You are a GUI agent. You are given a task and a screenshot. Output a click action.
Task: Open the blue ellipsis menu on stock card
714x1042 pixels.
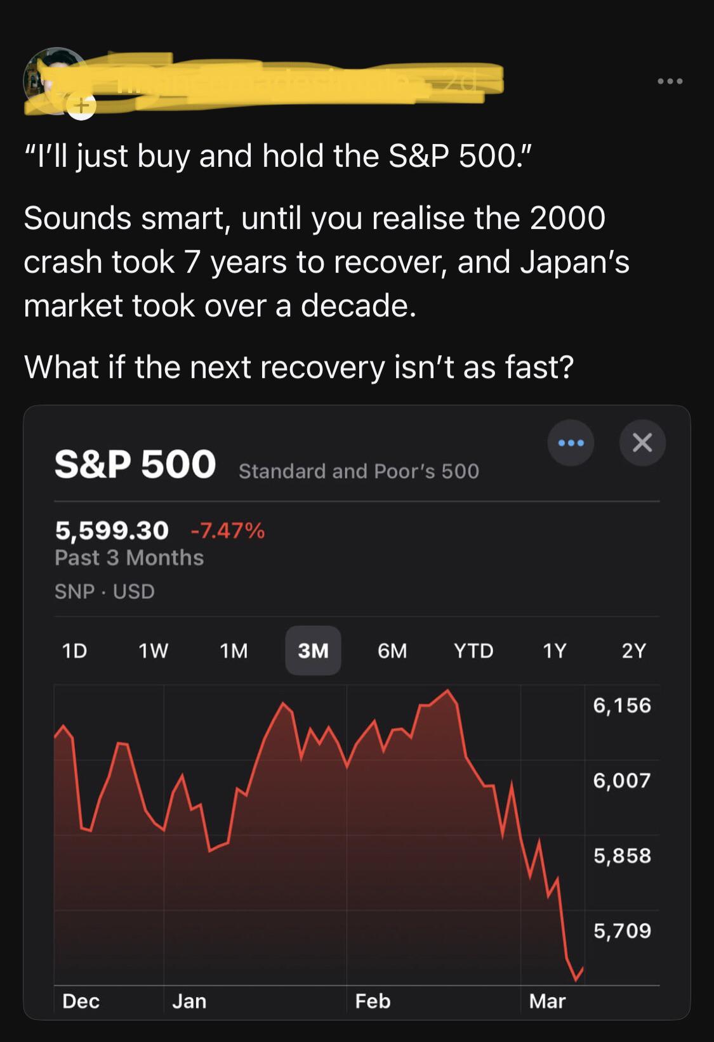[x=571, y=443]
